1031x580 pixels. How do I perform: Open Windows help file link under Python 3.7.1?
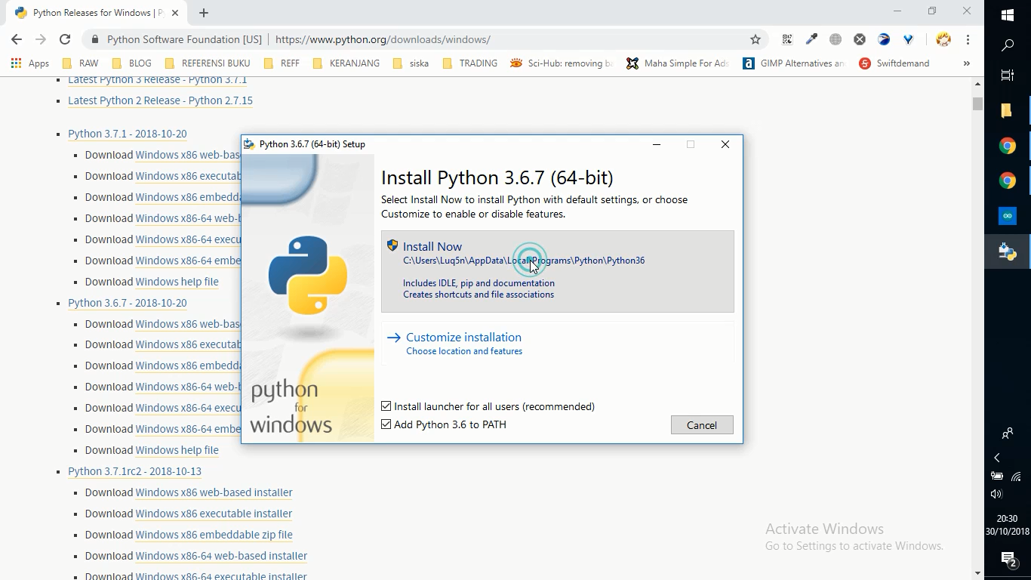[177, 282]
